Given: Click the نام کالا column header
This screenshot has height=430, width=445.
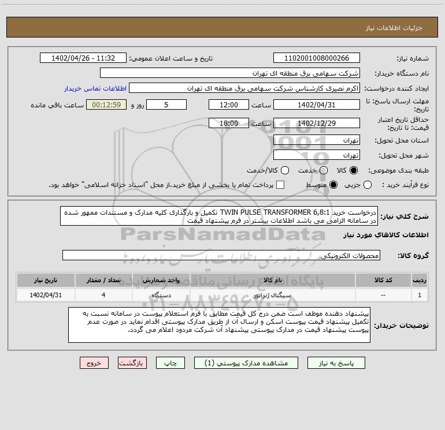Looking at the screenshot, I should pos(272,280).
